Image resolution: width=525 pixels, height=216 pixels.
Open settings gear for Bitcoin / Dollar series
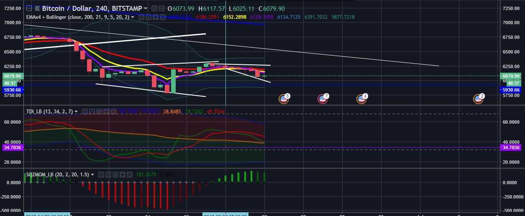coord(161,8)
